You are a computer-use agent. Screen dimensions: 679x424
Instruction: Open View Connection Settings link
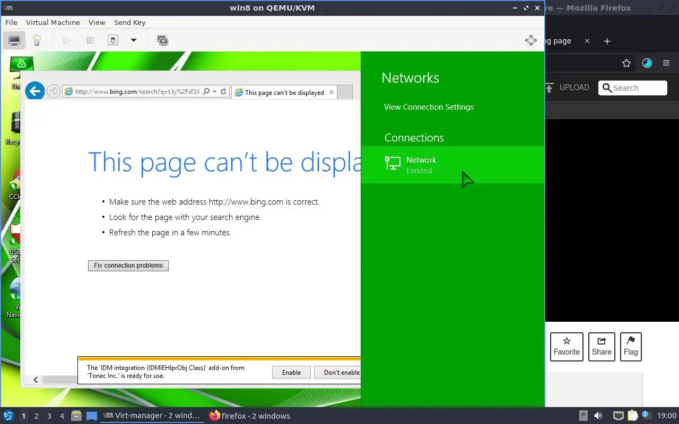(429, 107)
